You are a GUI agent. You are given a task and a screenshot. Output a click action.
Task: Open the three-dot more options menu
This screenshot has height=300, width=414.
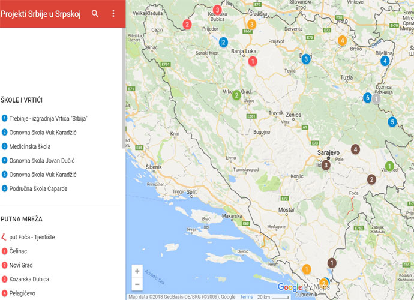click(x=113, y=13)
